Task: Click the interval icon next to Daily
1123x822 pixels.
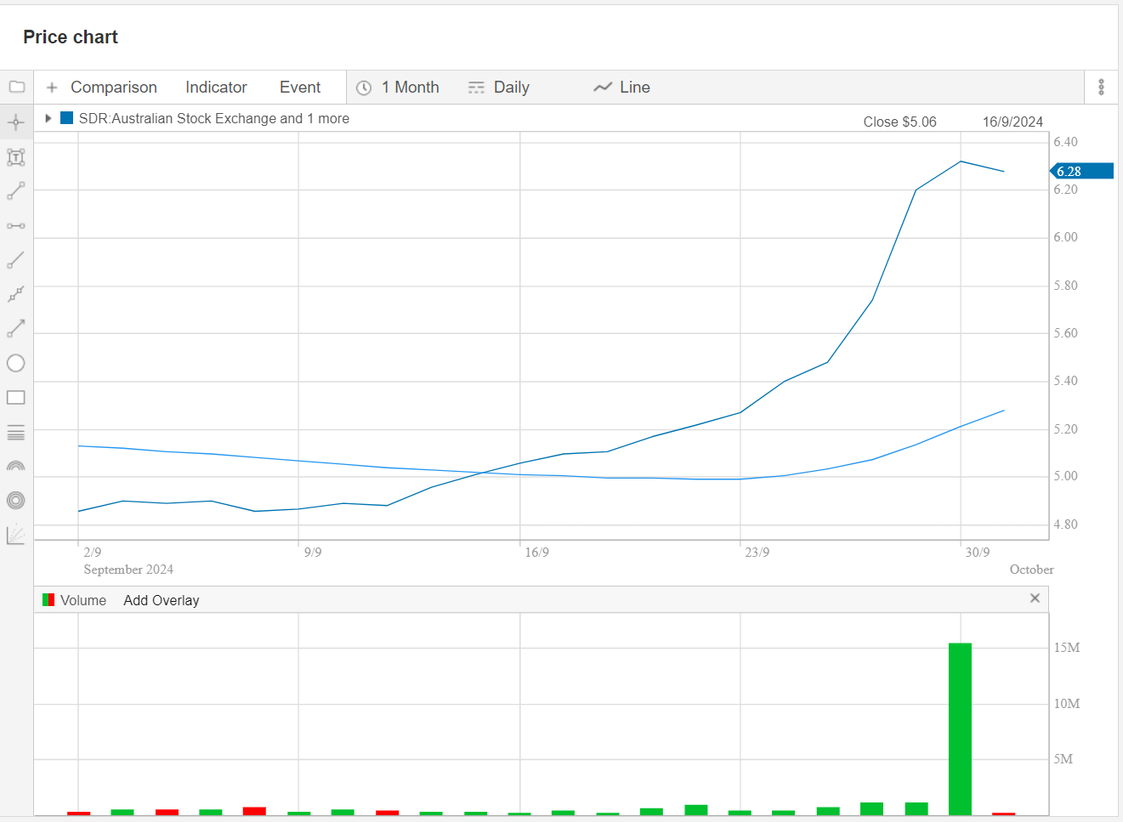Action: coord(476,88)
